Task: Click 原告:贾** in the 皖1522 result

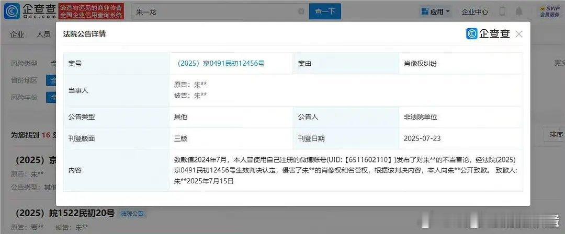Action: pyautogui.click(x=27, y=228)
